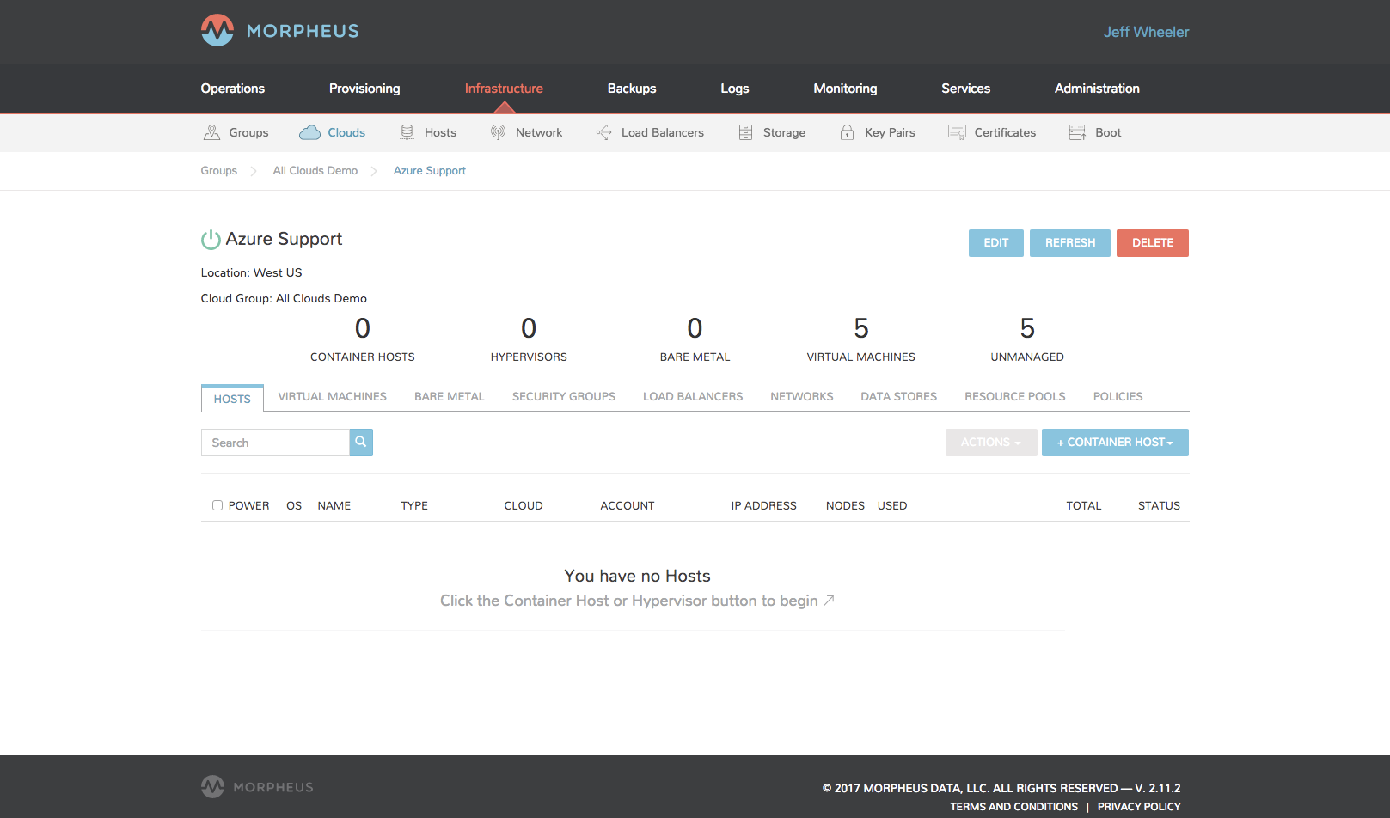
Task: Sort by IP Address column header
Action: point(764,505)
